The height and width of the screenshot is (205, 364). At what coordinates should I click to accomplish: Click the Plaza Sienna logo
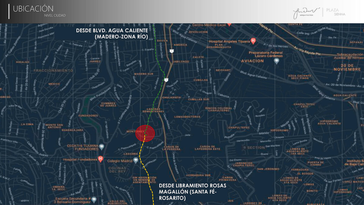click(x=335, y=12)
